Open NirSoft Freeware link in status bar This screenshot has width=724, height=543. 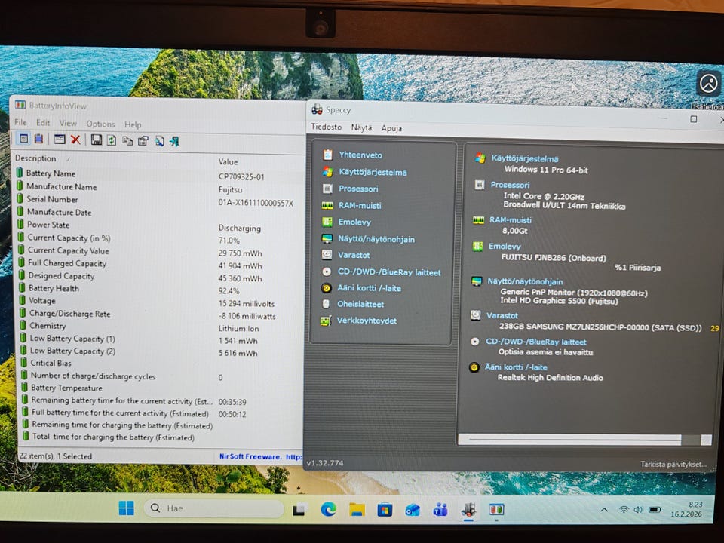click(260, 456)
